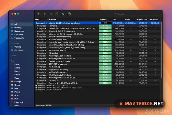Select YouTubeToMP3.dmg row
Screen dimensions: 172x115
[x=98, y=39]
